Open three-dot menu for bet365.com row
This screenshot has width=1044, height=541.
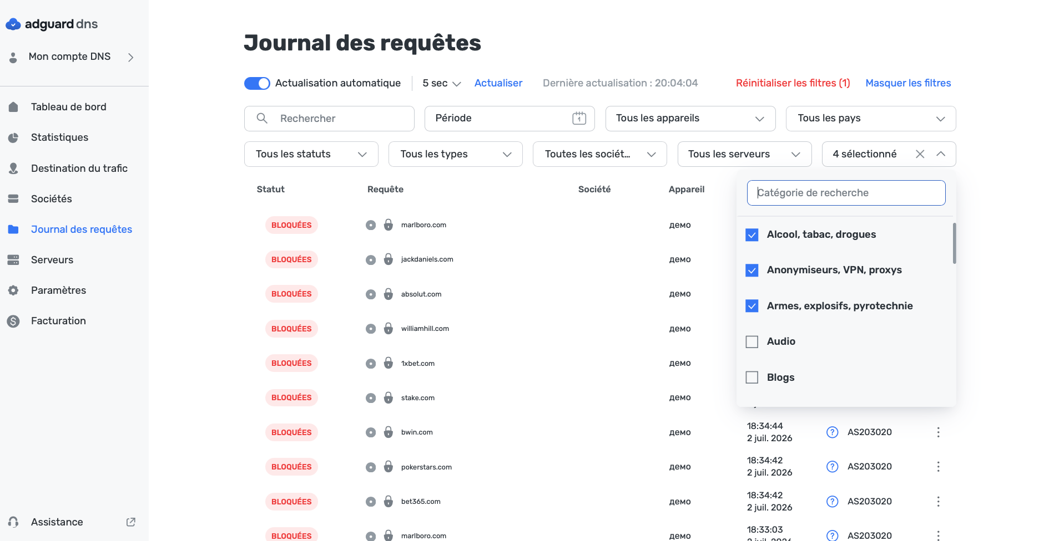coord(939,502)
